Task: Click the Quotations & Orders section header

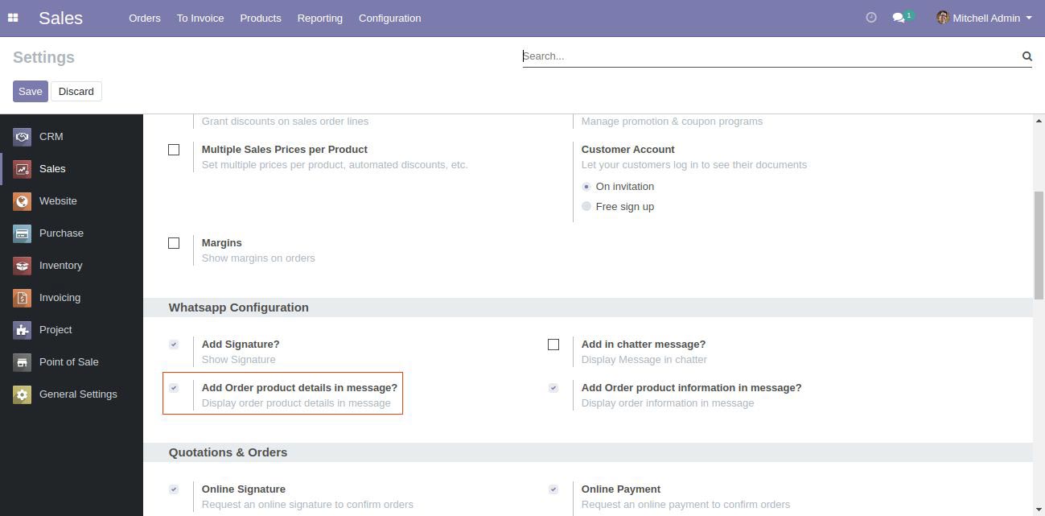Action: pyautogui.click(x=228, y=452)
